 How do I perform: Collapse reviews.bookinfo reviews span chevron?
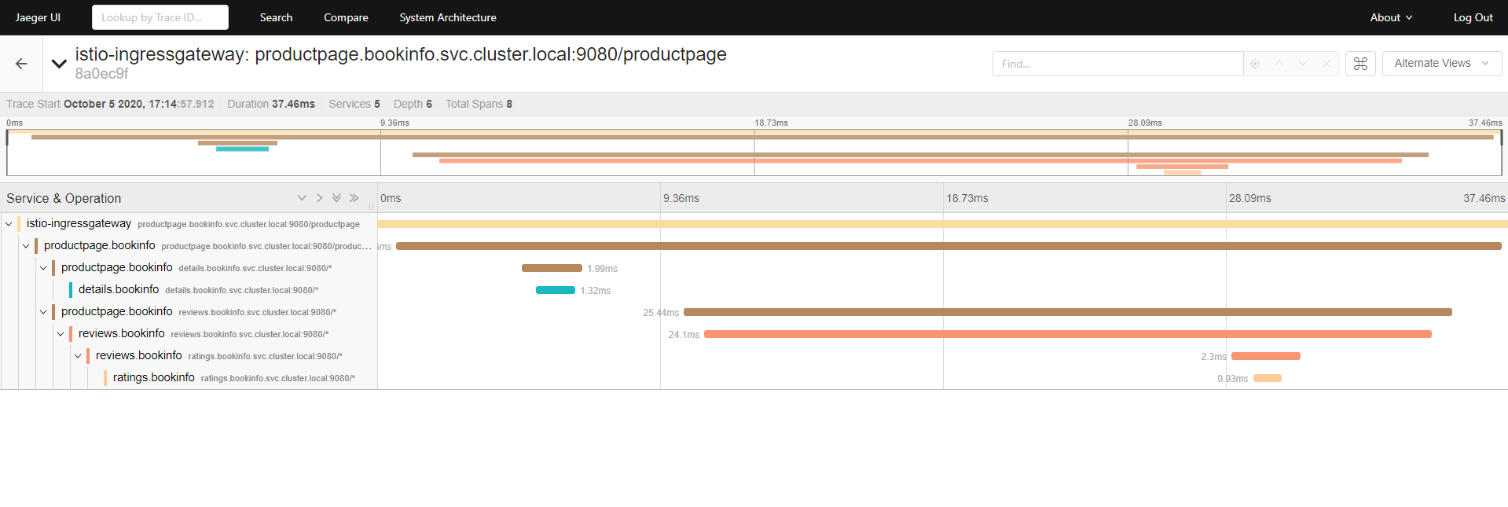(61, 334)
